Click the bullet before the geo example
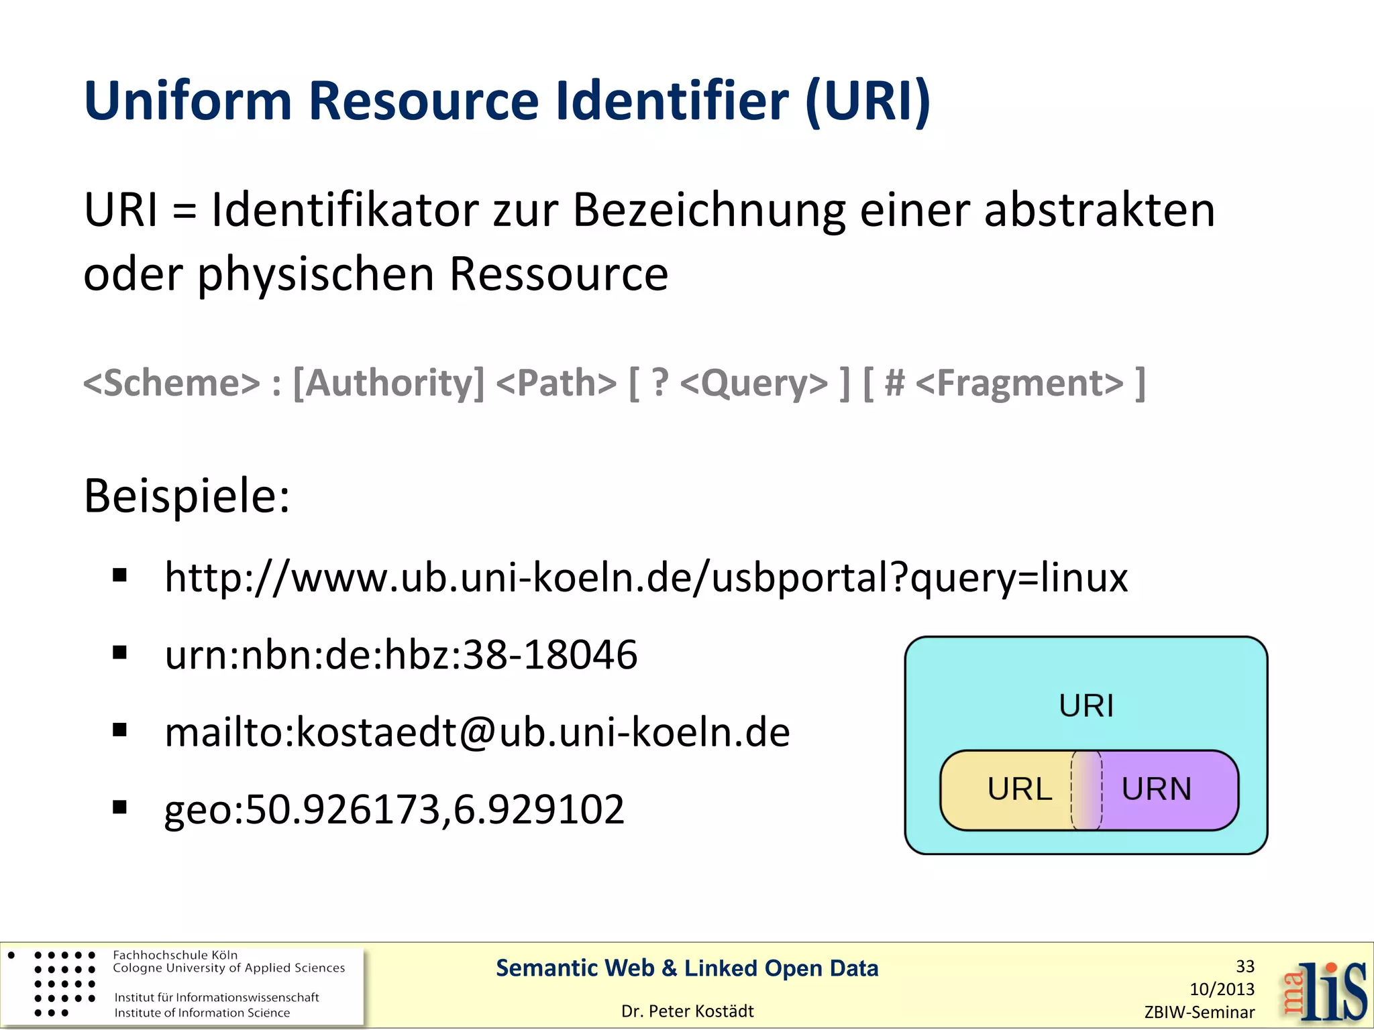Screen dimensions: 1374x1030 tap(120, 807)
